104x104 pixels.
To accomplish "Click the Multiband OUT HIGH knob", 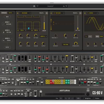I will tap(36, 35).
